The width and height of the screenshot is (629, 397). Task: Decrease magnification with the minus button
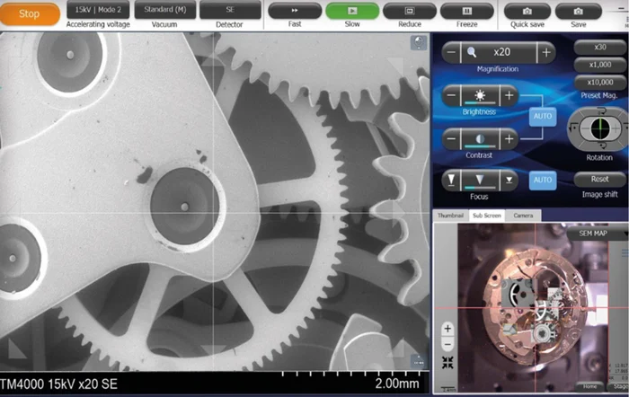[x=451, y=52]
